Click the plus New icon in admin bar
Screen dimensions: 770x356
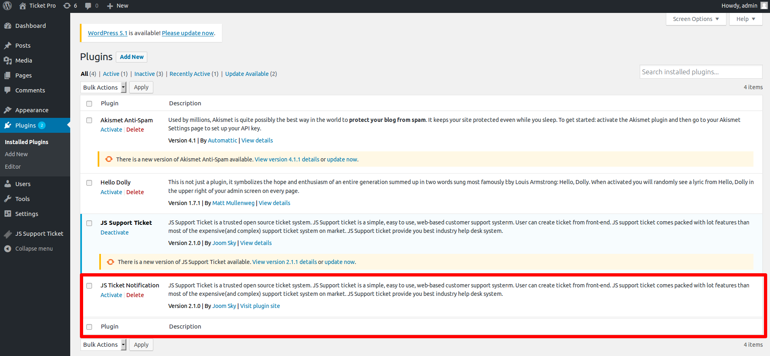(110, 6)
